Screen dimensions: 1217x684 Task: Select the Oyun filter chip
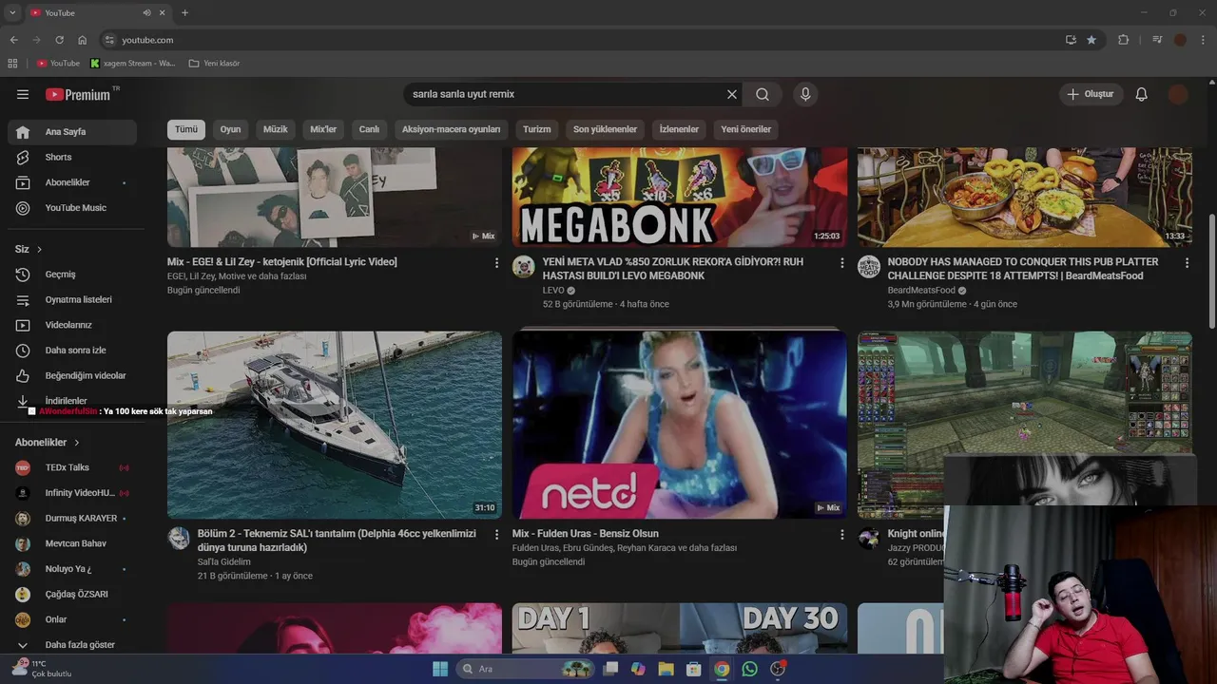pyautogui.click(x=231, y=129)
